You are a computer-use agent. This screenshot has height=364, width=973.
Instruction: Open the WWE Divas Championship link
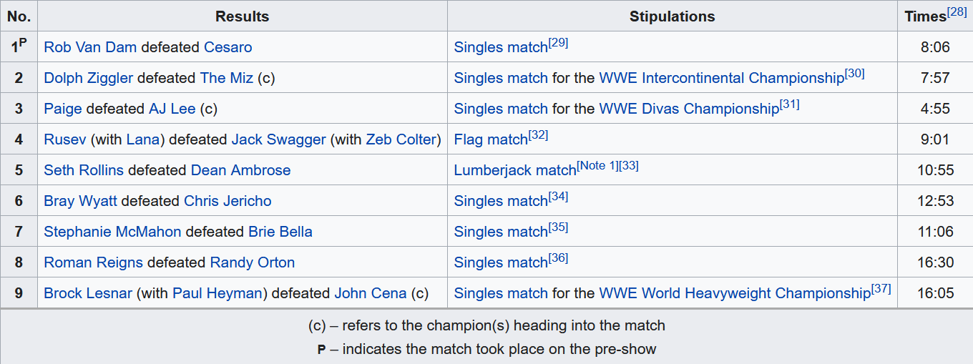688,109
